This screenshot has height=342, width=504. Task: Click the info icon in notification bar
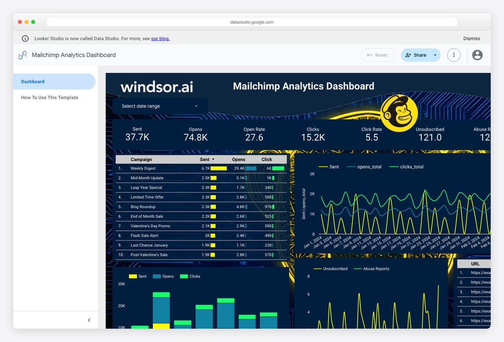[x=25, y=38]
